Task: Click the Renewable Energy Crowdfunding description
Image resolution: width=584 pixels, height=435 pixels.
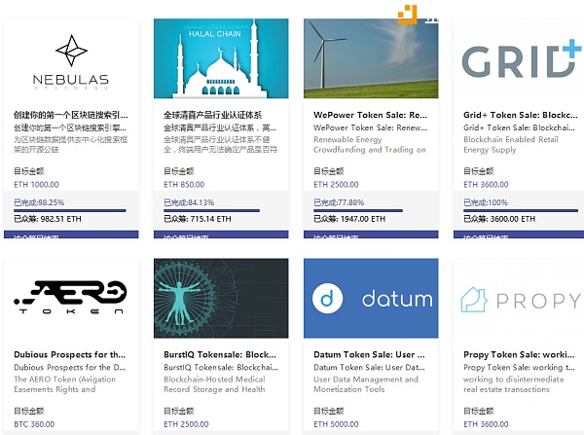Action: pyautogui.click(x=370, y=144)
